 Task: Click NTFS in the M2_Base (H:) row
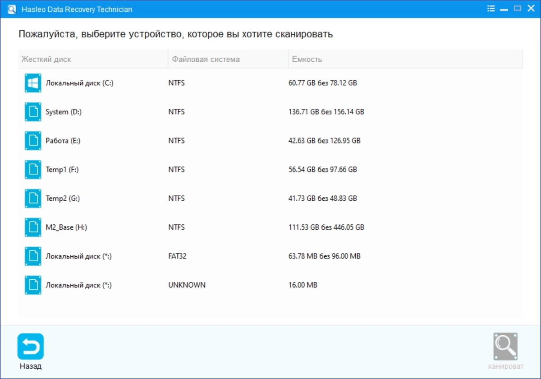tap(177, 227)
